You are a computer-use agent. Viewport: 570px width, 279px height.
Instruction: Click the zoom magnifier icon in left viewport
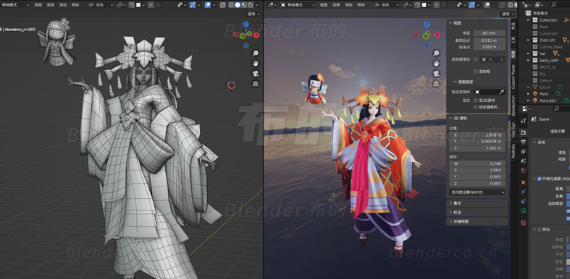(256, 53)
